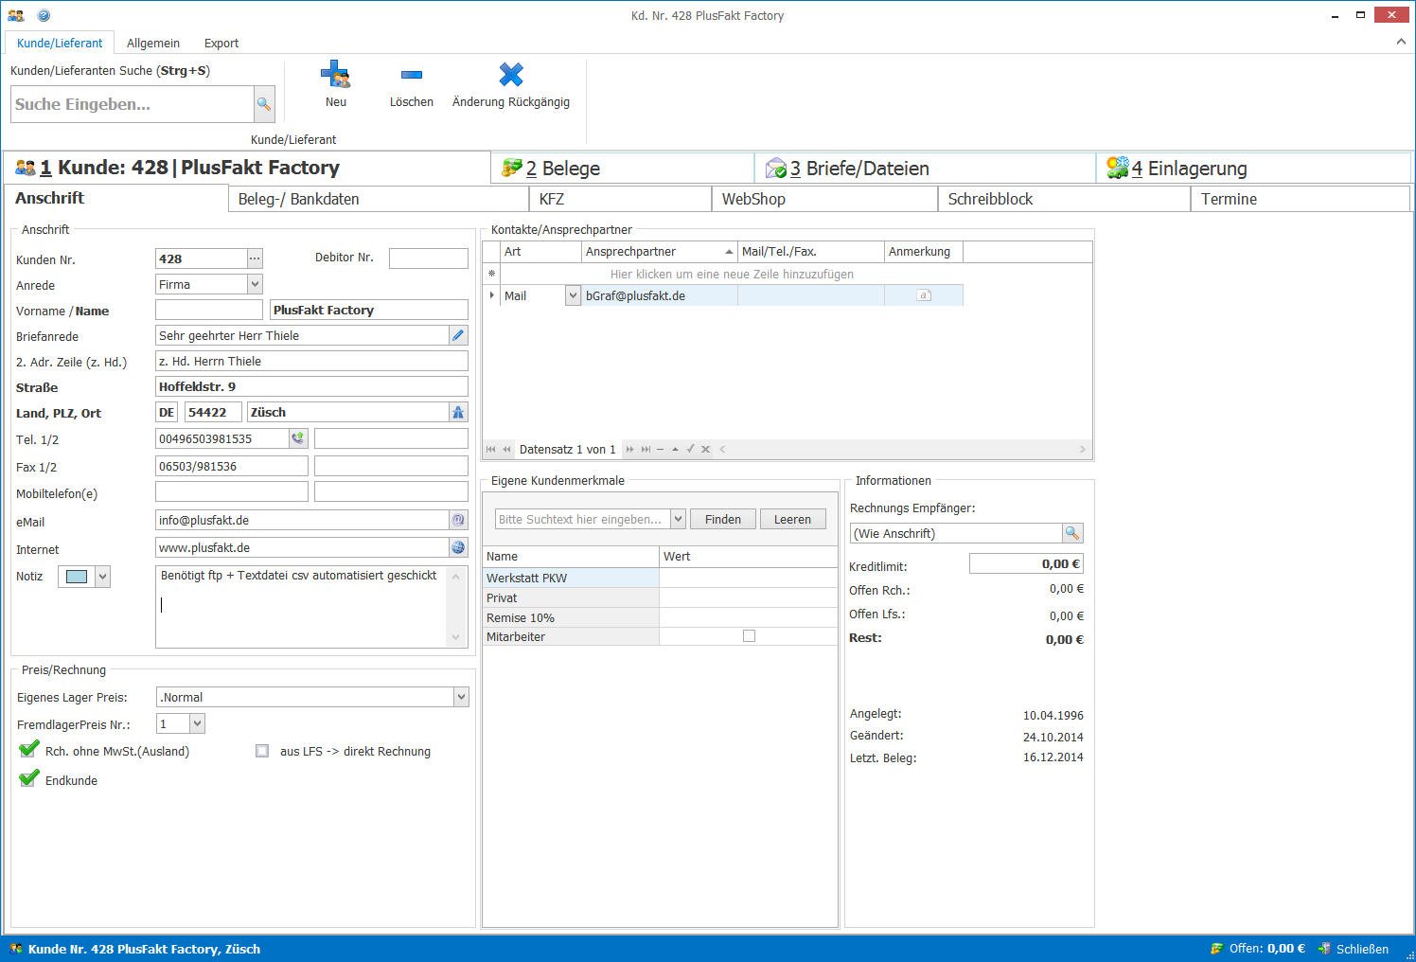Viewport: 1416px width, 962px height.
Task: Click Schließen in the status bar
Action: (1362, 949)
